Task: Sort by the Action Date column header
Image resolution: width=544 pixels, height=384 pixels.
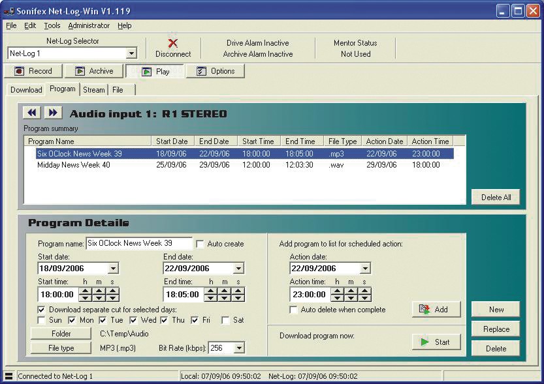Action: click(385, 141)
